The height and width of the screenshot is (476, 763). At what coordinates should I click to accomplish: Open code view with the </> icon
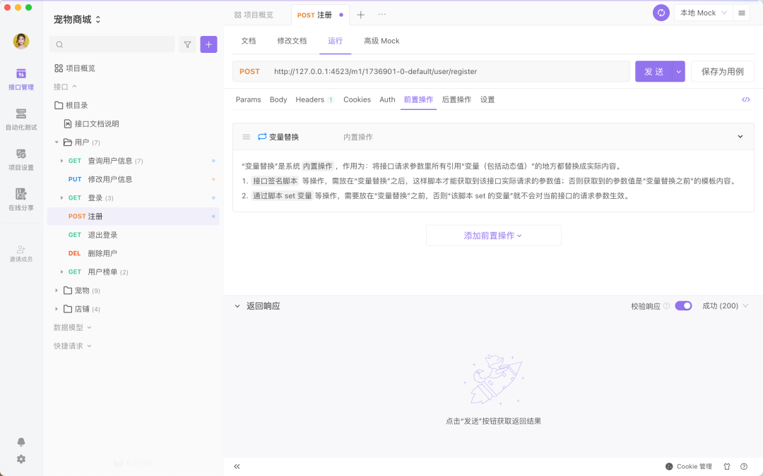(746, 99)
